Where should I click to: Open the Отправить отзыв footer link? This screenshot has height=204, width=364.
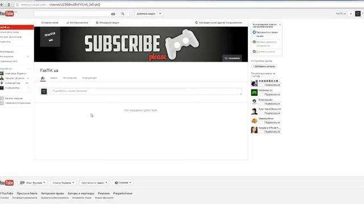(x=81, y=198)
